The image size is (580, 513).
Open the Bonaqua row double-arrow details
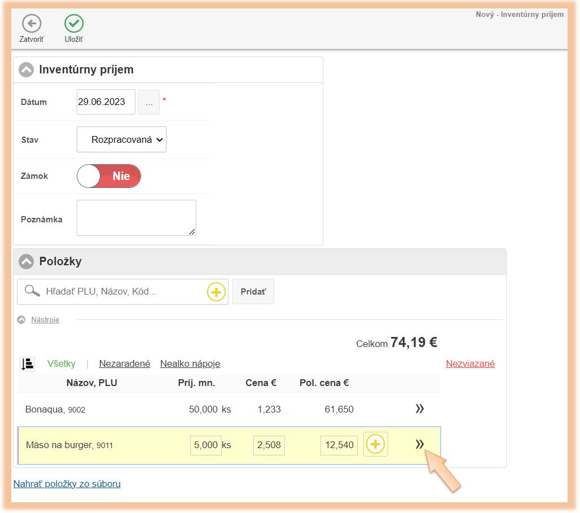419,409
